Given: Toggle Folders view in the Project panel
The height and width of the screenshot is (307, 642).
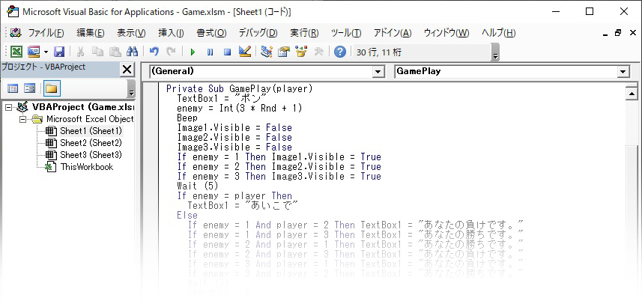Looking at the screenshot, I should pyautogui.click(x=52, y=88).
